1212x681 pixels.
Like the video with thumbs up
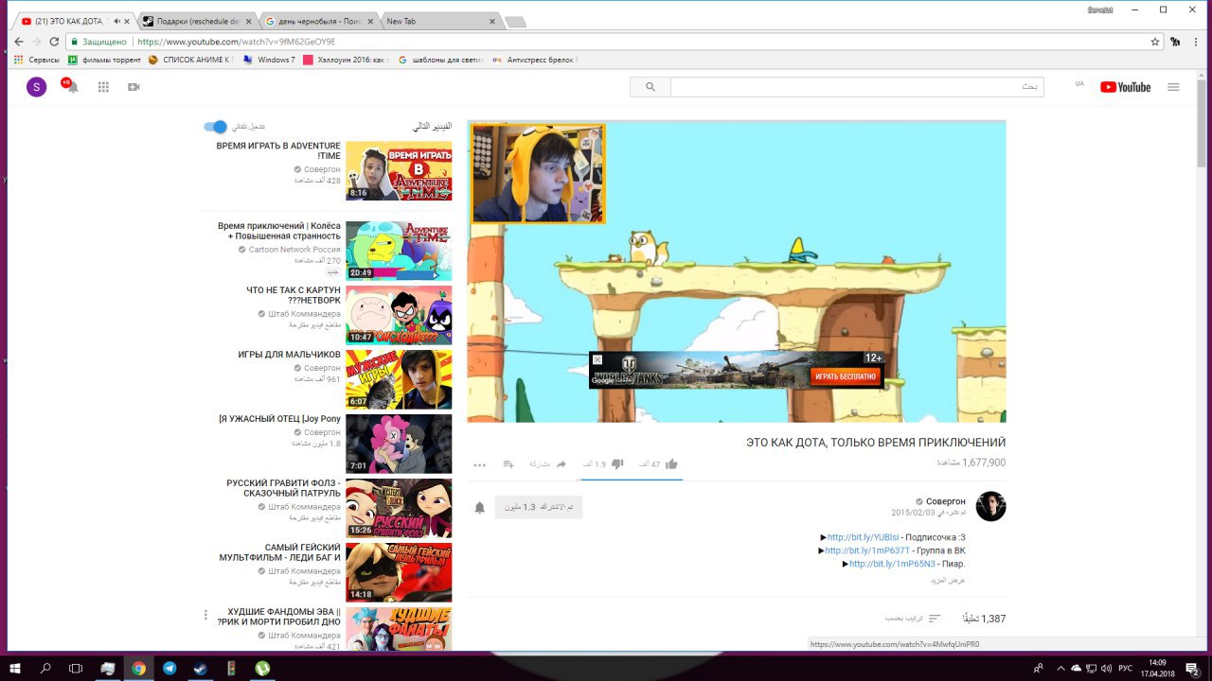[671, 464]
